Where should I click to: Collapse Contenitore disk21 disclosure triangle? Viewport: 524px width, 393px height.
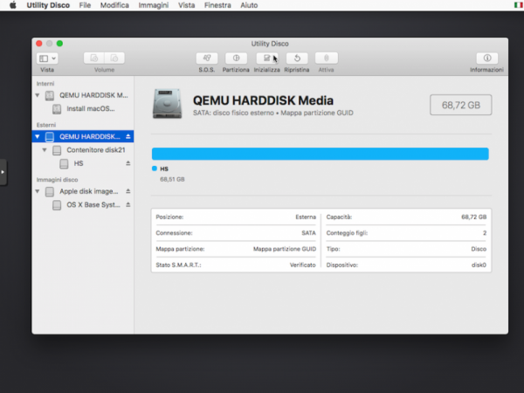tap(45, 150)
